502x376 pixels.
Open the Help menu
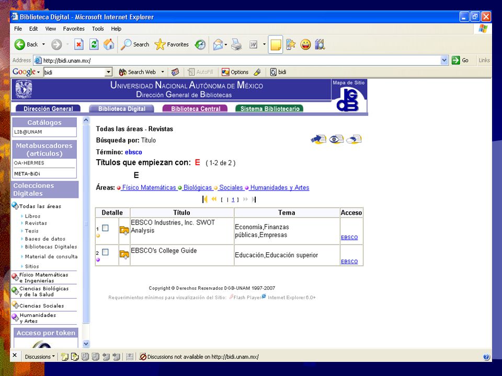(x=116, y=29)
